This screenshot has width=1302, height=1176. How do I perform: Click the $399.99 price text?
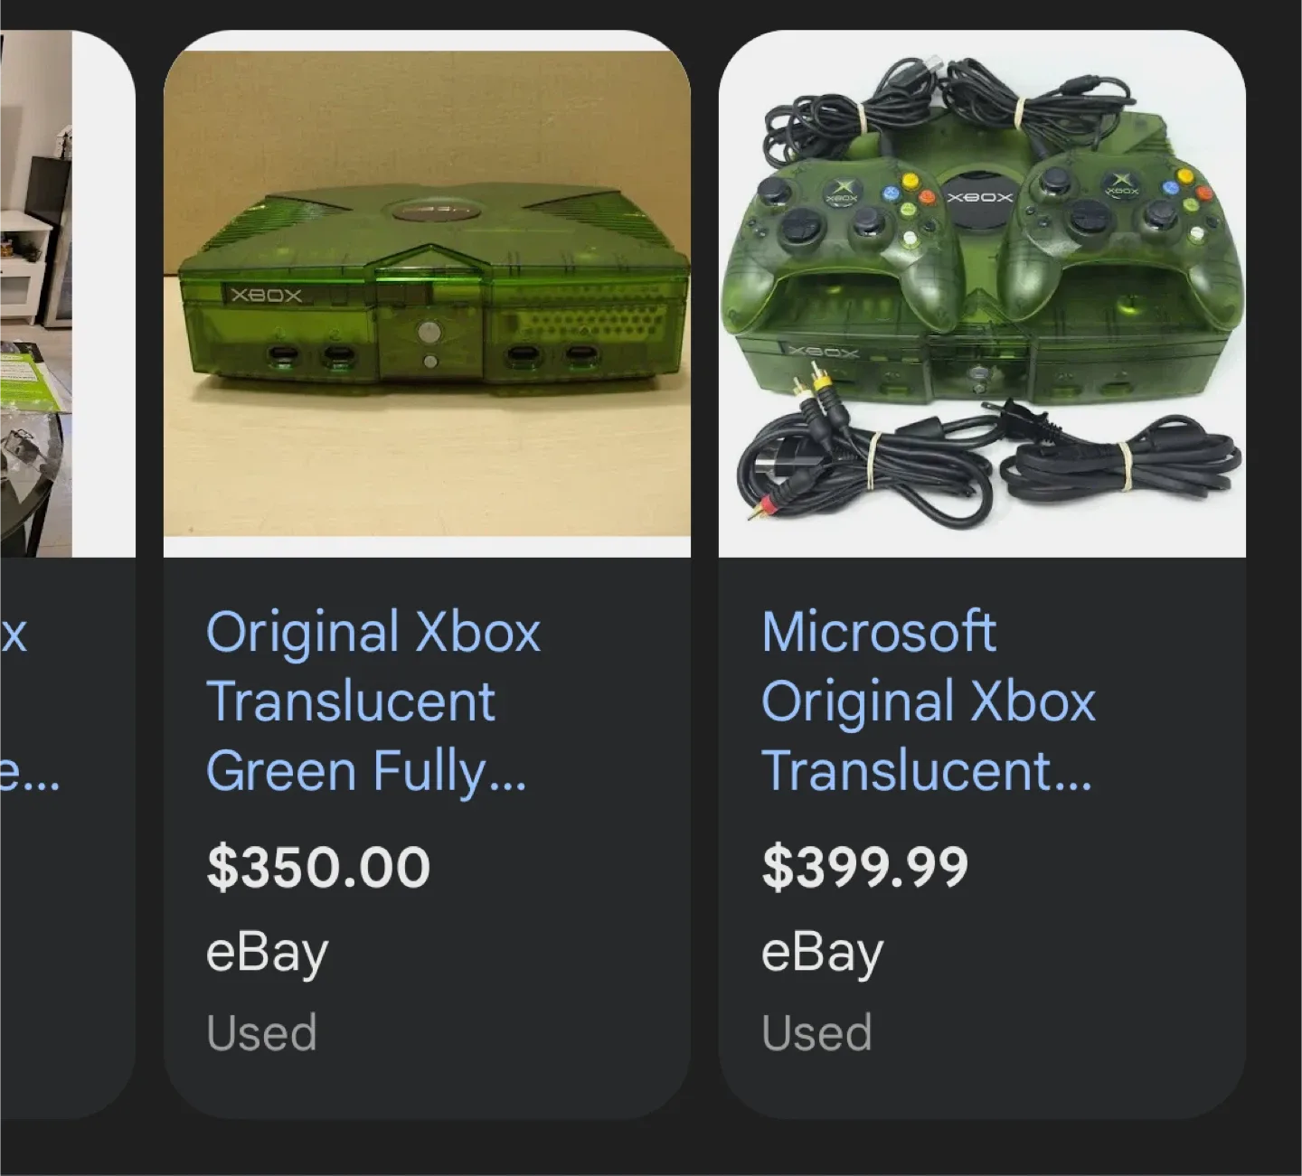tap(864, 865)
